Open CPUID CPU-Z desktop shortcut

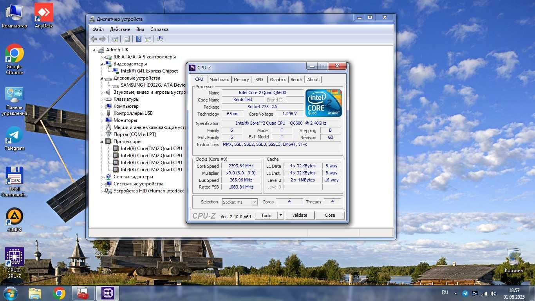coord(14,263)
